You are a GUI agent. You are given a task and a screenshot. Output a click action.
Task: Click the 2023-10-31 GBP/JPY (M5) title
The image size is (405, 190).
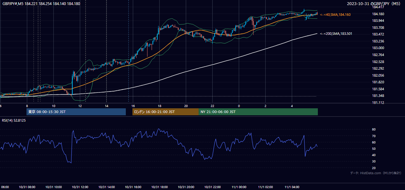coord(374,4)
